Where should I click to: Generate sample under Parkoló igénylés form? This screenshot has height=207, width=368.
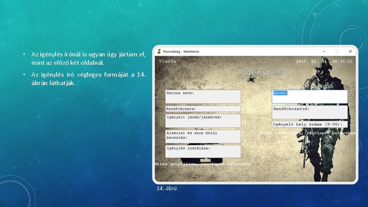[x=307, y=133]
